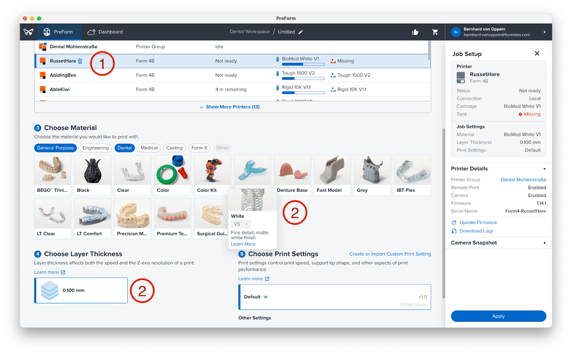Click the user avatar icon
Screen dimensions: 572x354
[x=456, y=32]
